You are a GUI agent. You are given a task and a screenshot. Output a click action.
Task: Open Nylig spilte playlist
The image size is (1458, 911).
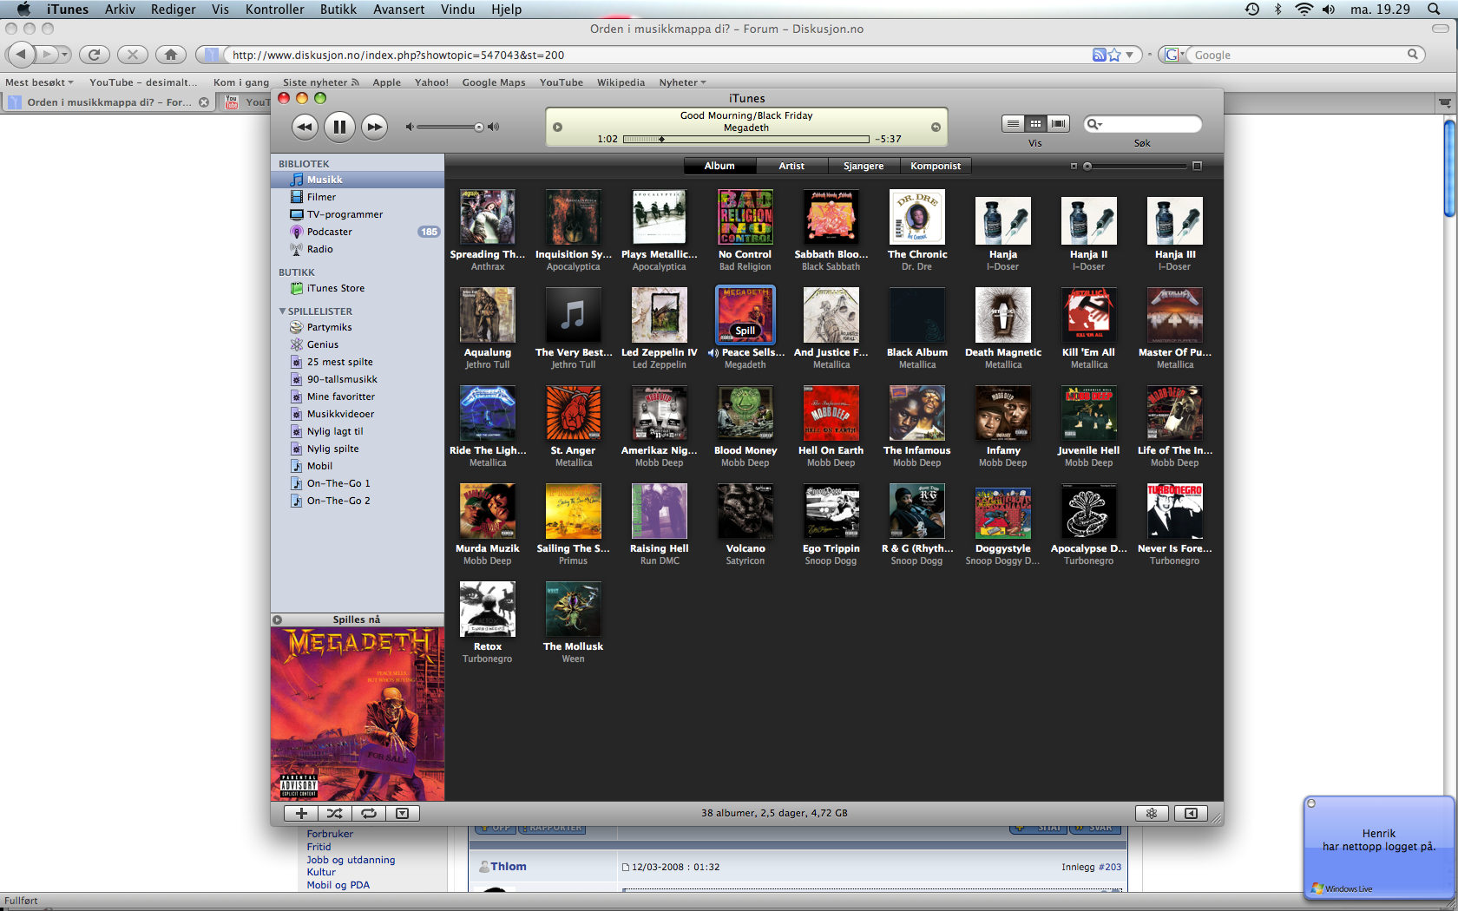(x=358, y=449)
